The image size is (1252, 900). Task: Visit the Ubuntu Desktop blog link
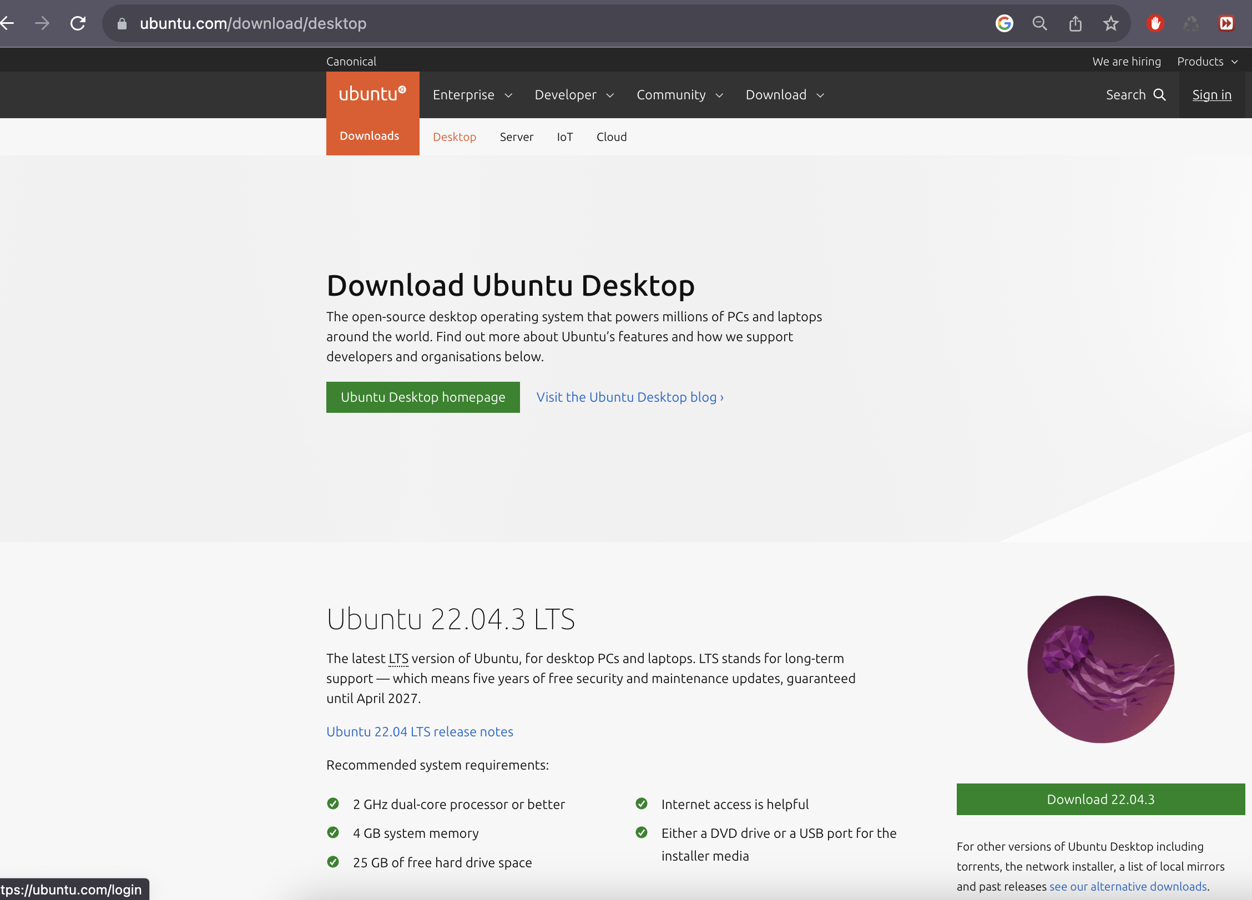630,397
